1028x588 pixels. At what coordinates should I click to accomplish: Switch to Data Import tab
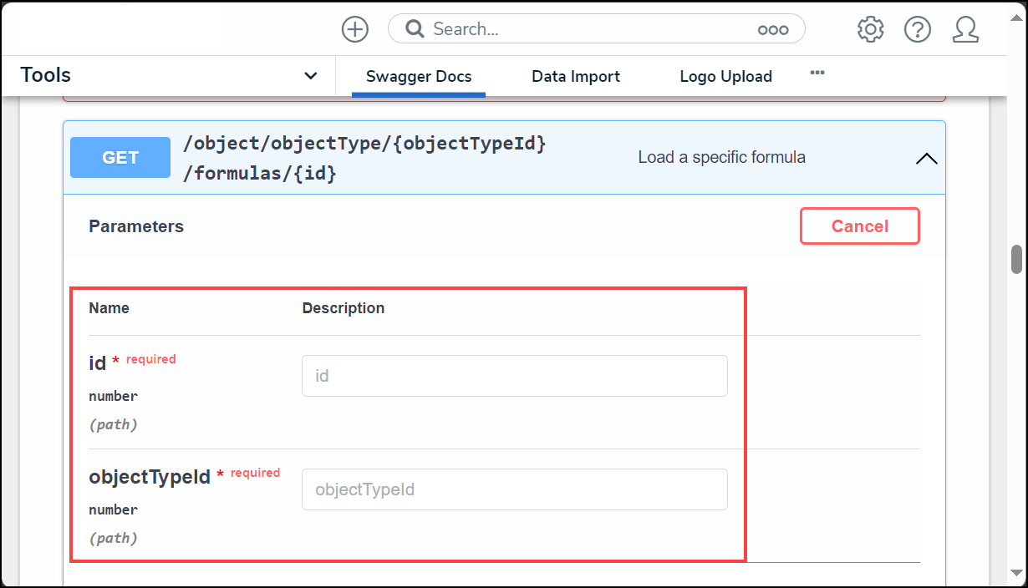[x=576, y=77]
